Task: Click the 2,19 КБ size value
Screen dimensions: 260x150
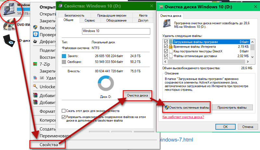Action: pyautogui.click(x=243, y=47)
